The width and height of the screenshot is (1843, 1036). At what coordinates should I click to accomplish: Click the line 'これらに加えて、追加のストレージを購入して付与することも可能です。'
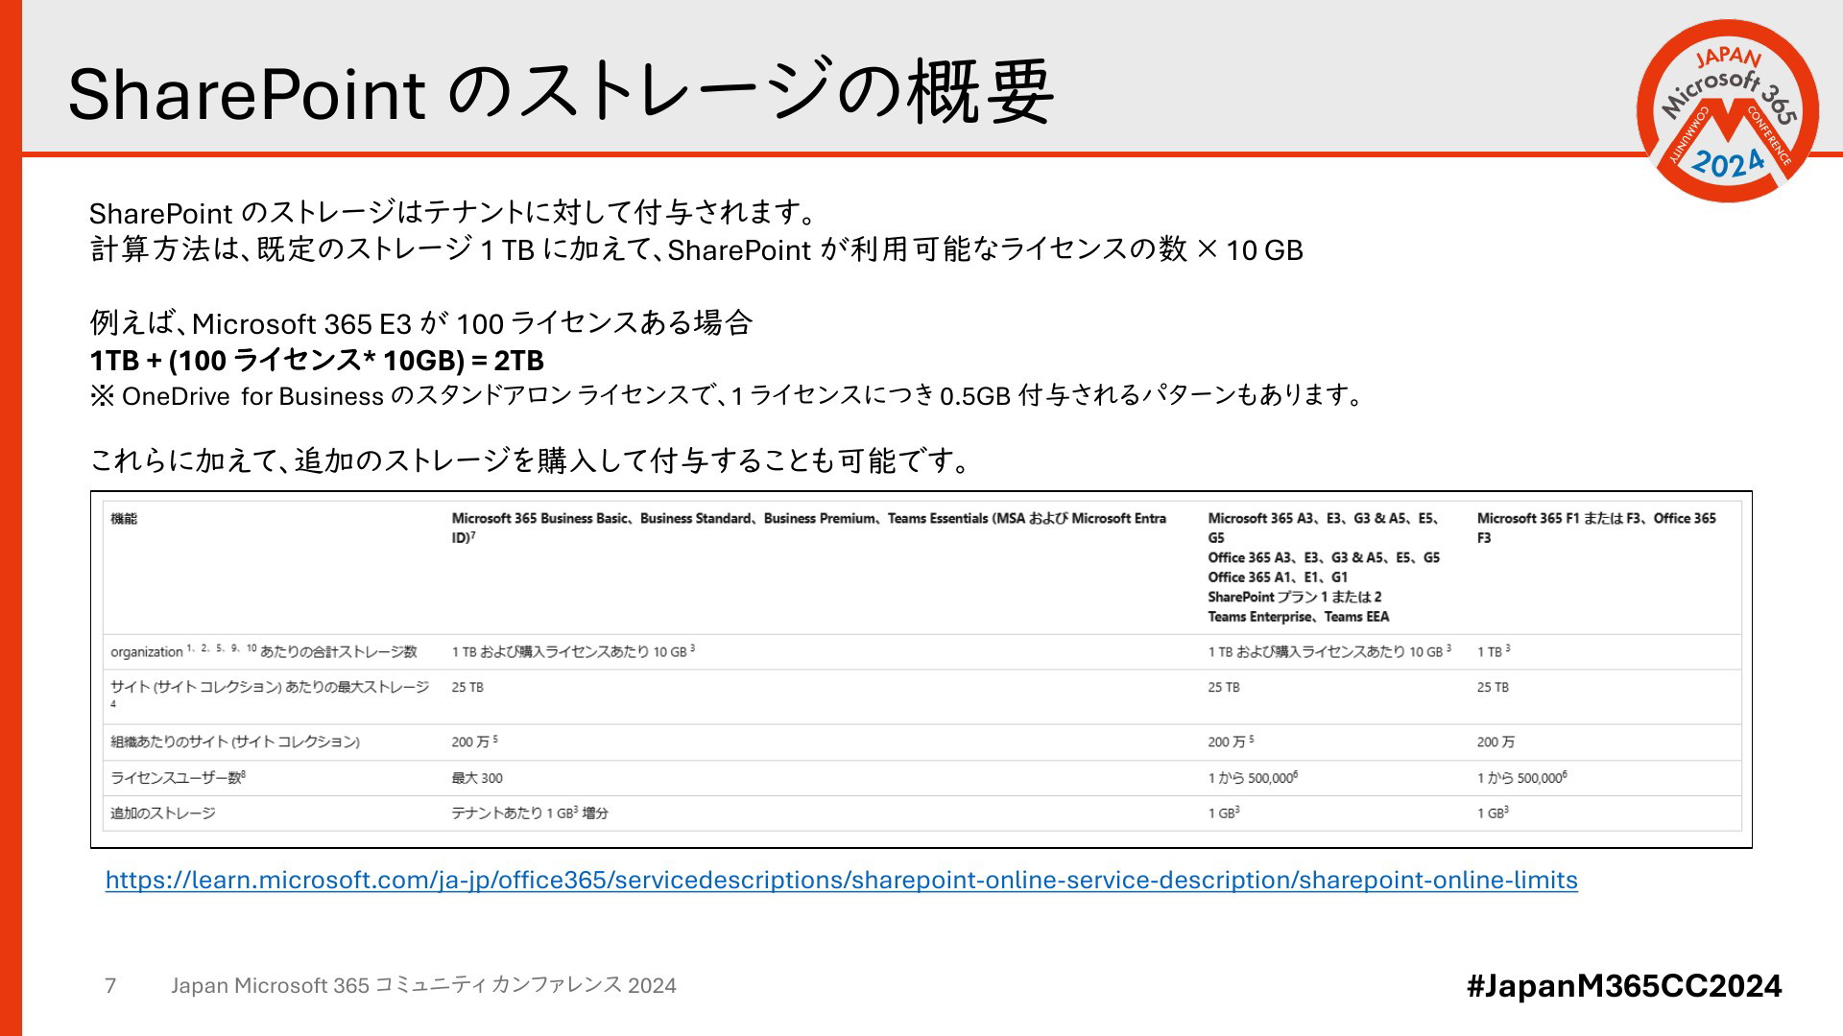point(531,461)
